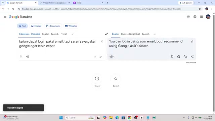Switch to Images translation mode
Screen dimensions: 215x121
click(x=36, y=26)
